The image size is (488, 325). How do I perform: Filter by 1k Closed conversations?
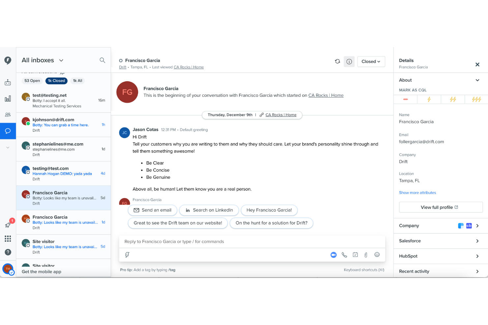(x=56, y=81)
